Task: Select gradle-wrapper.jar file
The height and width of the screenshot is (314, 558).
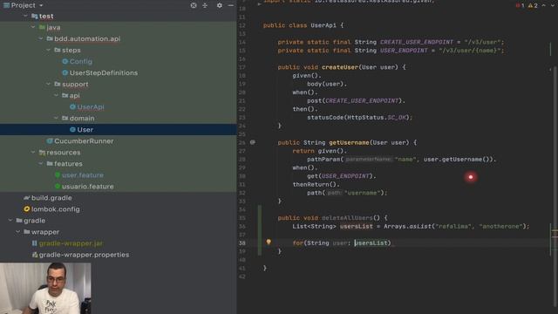Action: pos(71,243)
